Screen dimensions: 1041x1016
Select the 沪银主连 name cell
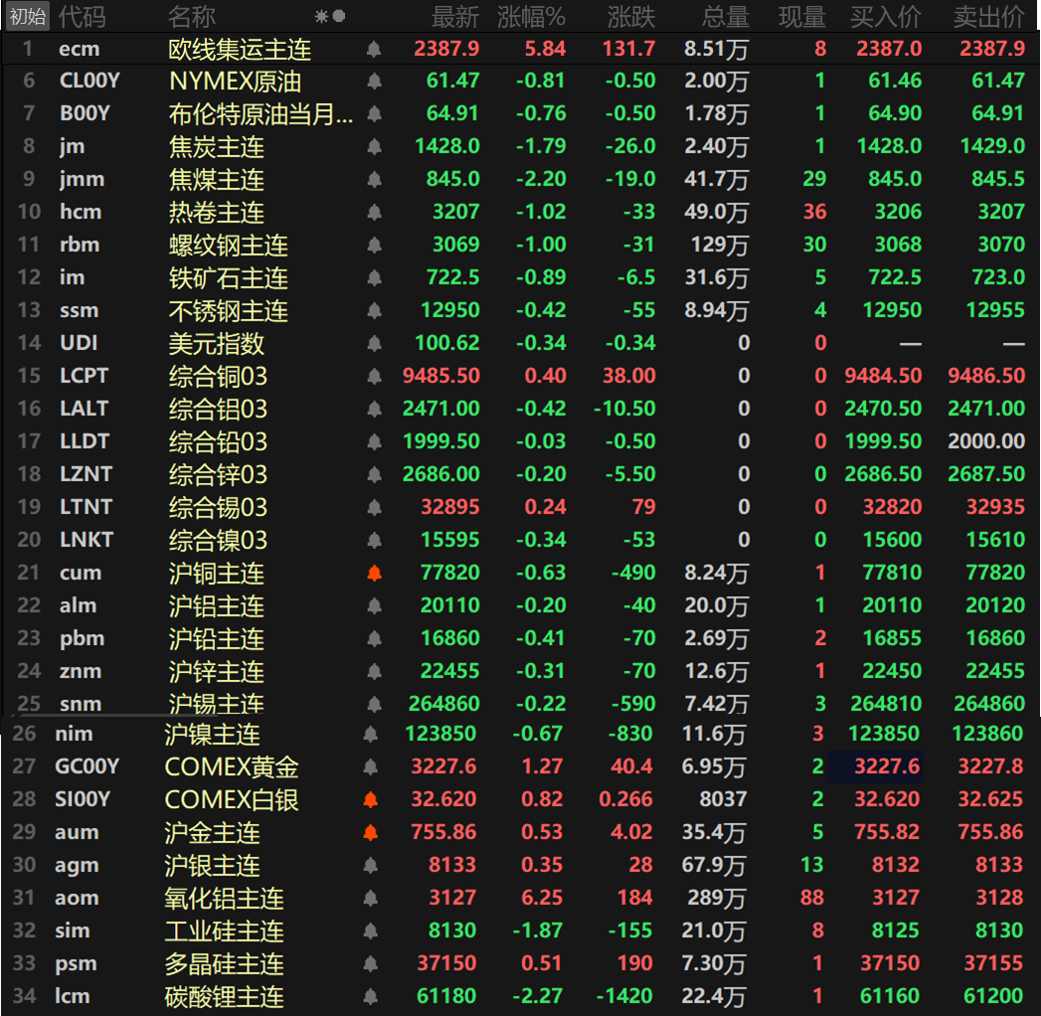point(213,865)
